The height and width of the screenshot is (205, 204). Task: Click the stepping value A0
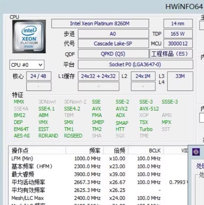(113, 34)
